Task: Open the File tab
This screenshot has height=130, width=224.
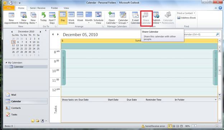Action: tap(9, 8)
